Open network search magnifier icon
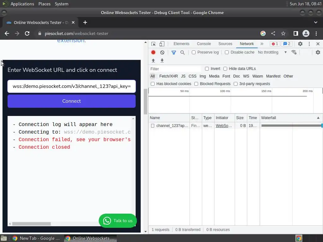The image size is (323, 242). tap(183, 53)
